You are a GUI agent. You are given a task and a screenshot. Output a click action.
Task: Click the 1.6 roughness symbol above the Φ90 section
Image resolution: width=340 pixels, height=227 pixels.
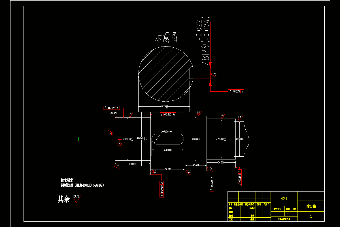130,114
